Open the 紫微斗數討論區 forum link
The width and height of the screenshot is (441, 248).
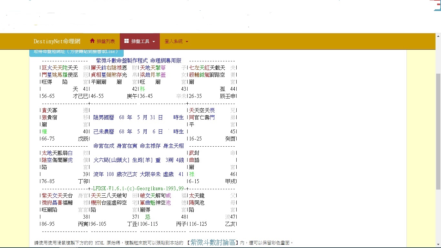click(213, 242)
